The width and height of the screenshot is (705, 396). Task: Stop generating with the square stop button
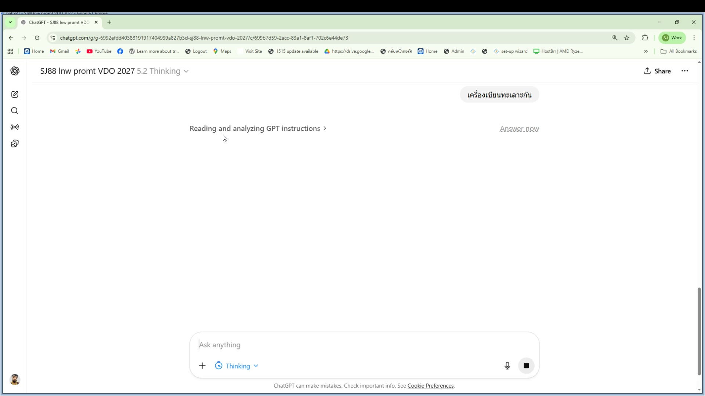(526, 366)
